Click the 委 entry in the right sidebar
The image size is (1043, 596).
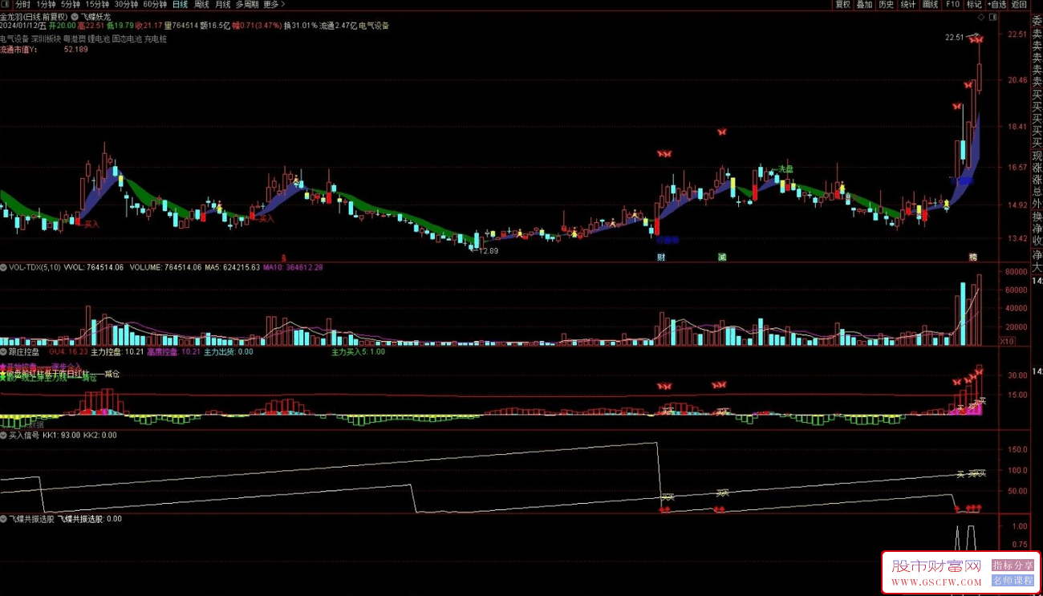(x=1036, y=22)
